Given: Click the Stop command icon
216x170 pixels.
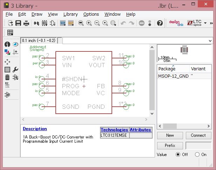Looking at the screenshot, I should (x=142, y=23).
